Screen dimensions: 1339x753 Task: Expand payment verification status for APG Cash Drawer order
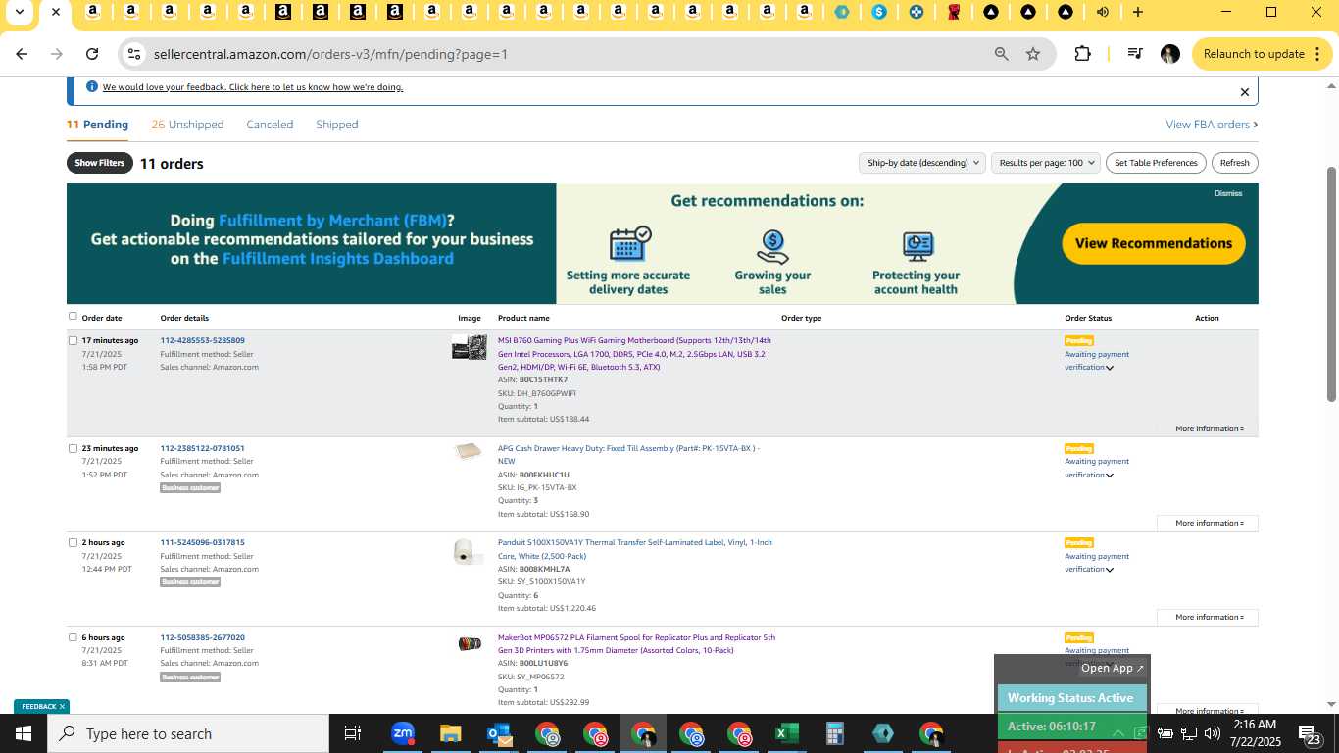point(1110,476)
